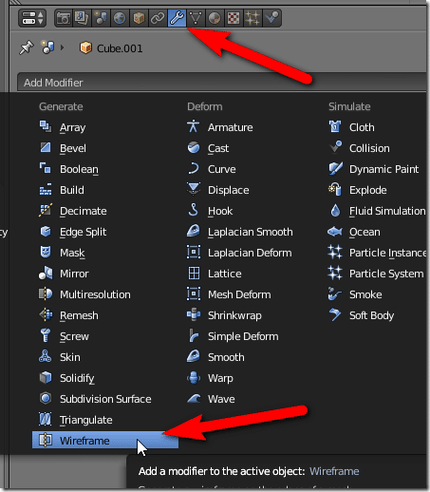Open the Physics properties tab
Viewport: 430px width, 492px height.
[271, 18]
